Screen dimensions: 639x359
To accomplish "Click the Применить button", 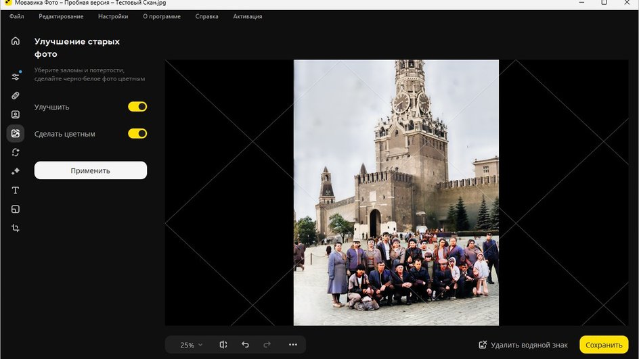I will point(91,170).
